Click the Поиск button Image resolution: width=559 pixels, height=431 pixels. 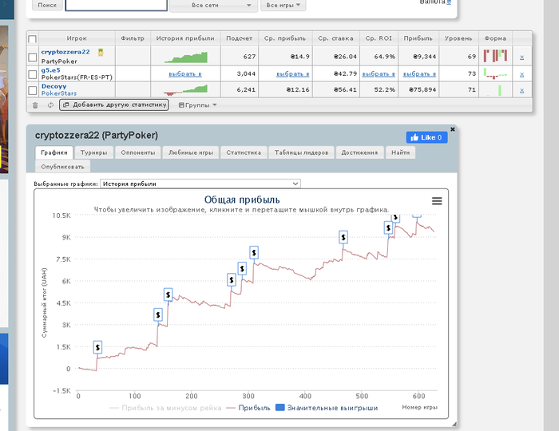(47, 5)
